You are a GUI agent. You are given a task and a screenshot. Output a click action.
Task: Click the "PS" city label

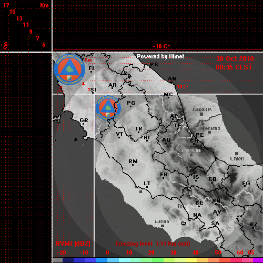point(154,65)
